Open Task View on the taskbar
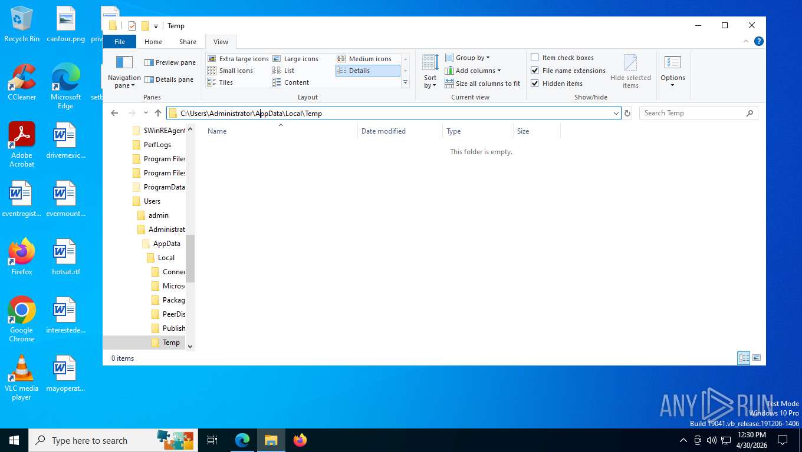802x452 pixels. pyautogui.click(x=212, y=440)
